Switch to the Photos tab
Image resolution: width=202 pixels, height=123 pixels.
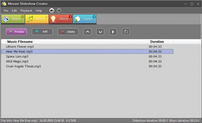13,19
